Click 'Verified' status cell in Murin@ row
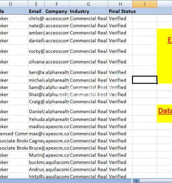172x183 pixels. (120, 155)
